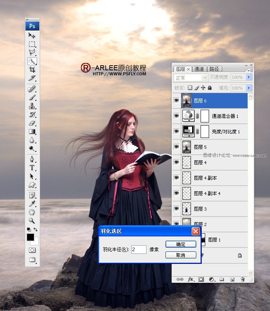Open the fill 填充 slider arrow

[249, 88]
